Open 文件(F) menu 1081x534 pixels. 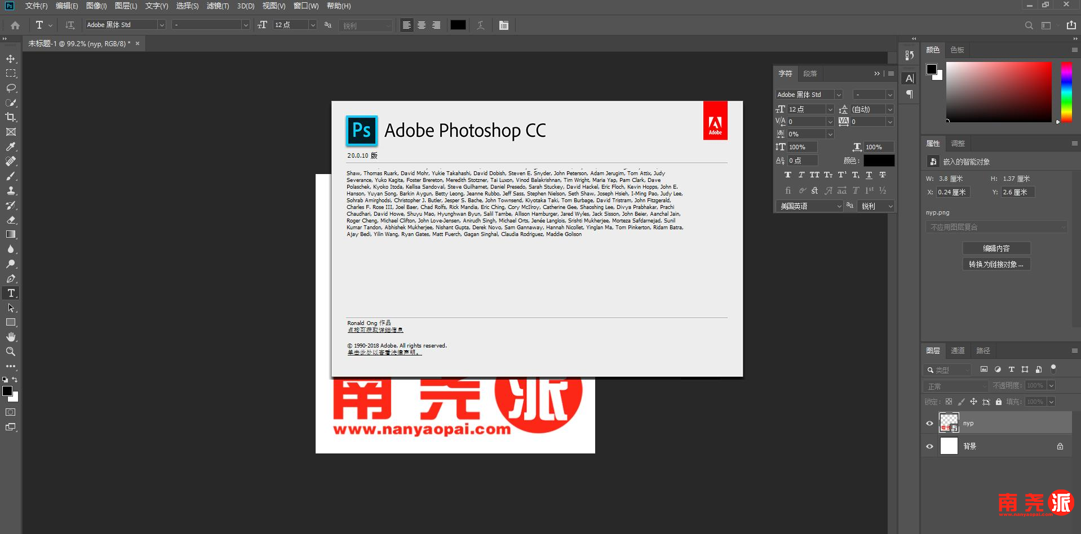[x=36, y=6]
